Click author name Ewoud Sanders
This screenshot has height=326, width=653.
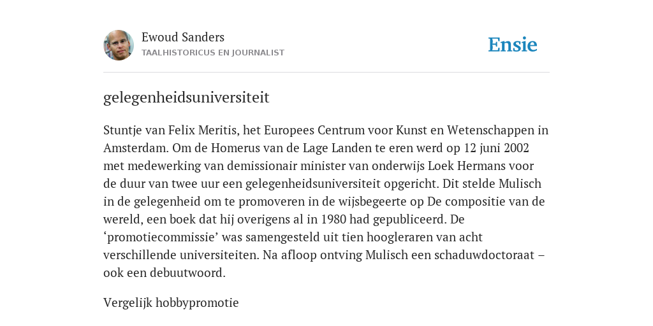183,38
